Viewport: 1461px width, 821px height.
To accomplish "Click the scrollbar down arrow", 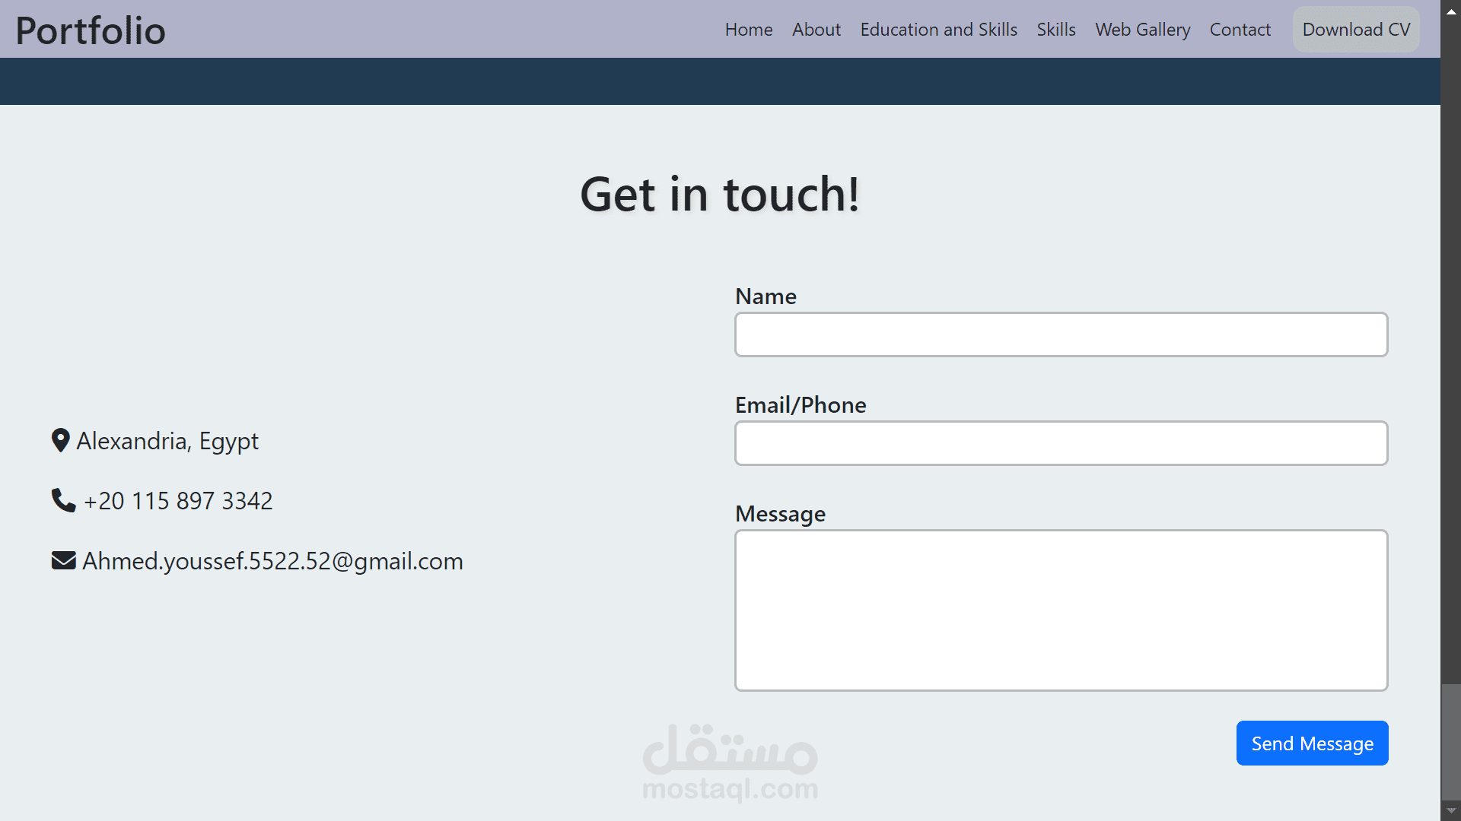I will click(x=1451, y=810).
